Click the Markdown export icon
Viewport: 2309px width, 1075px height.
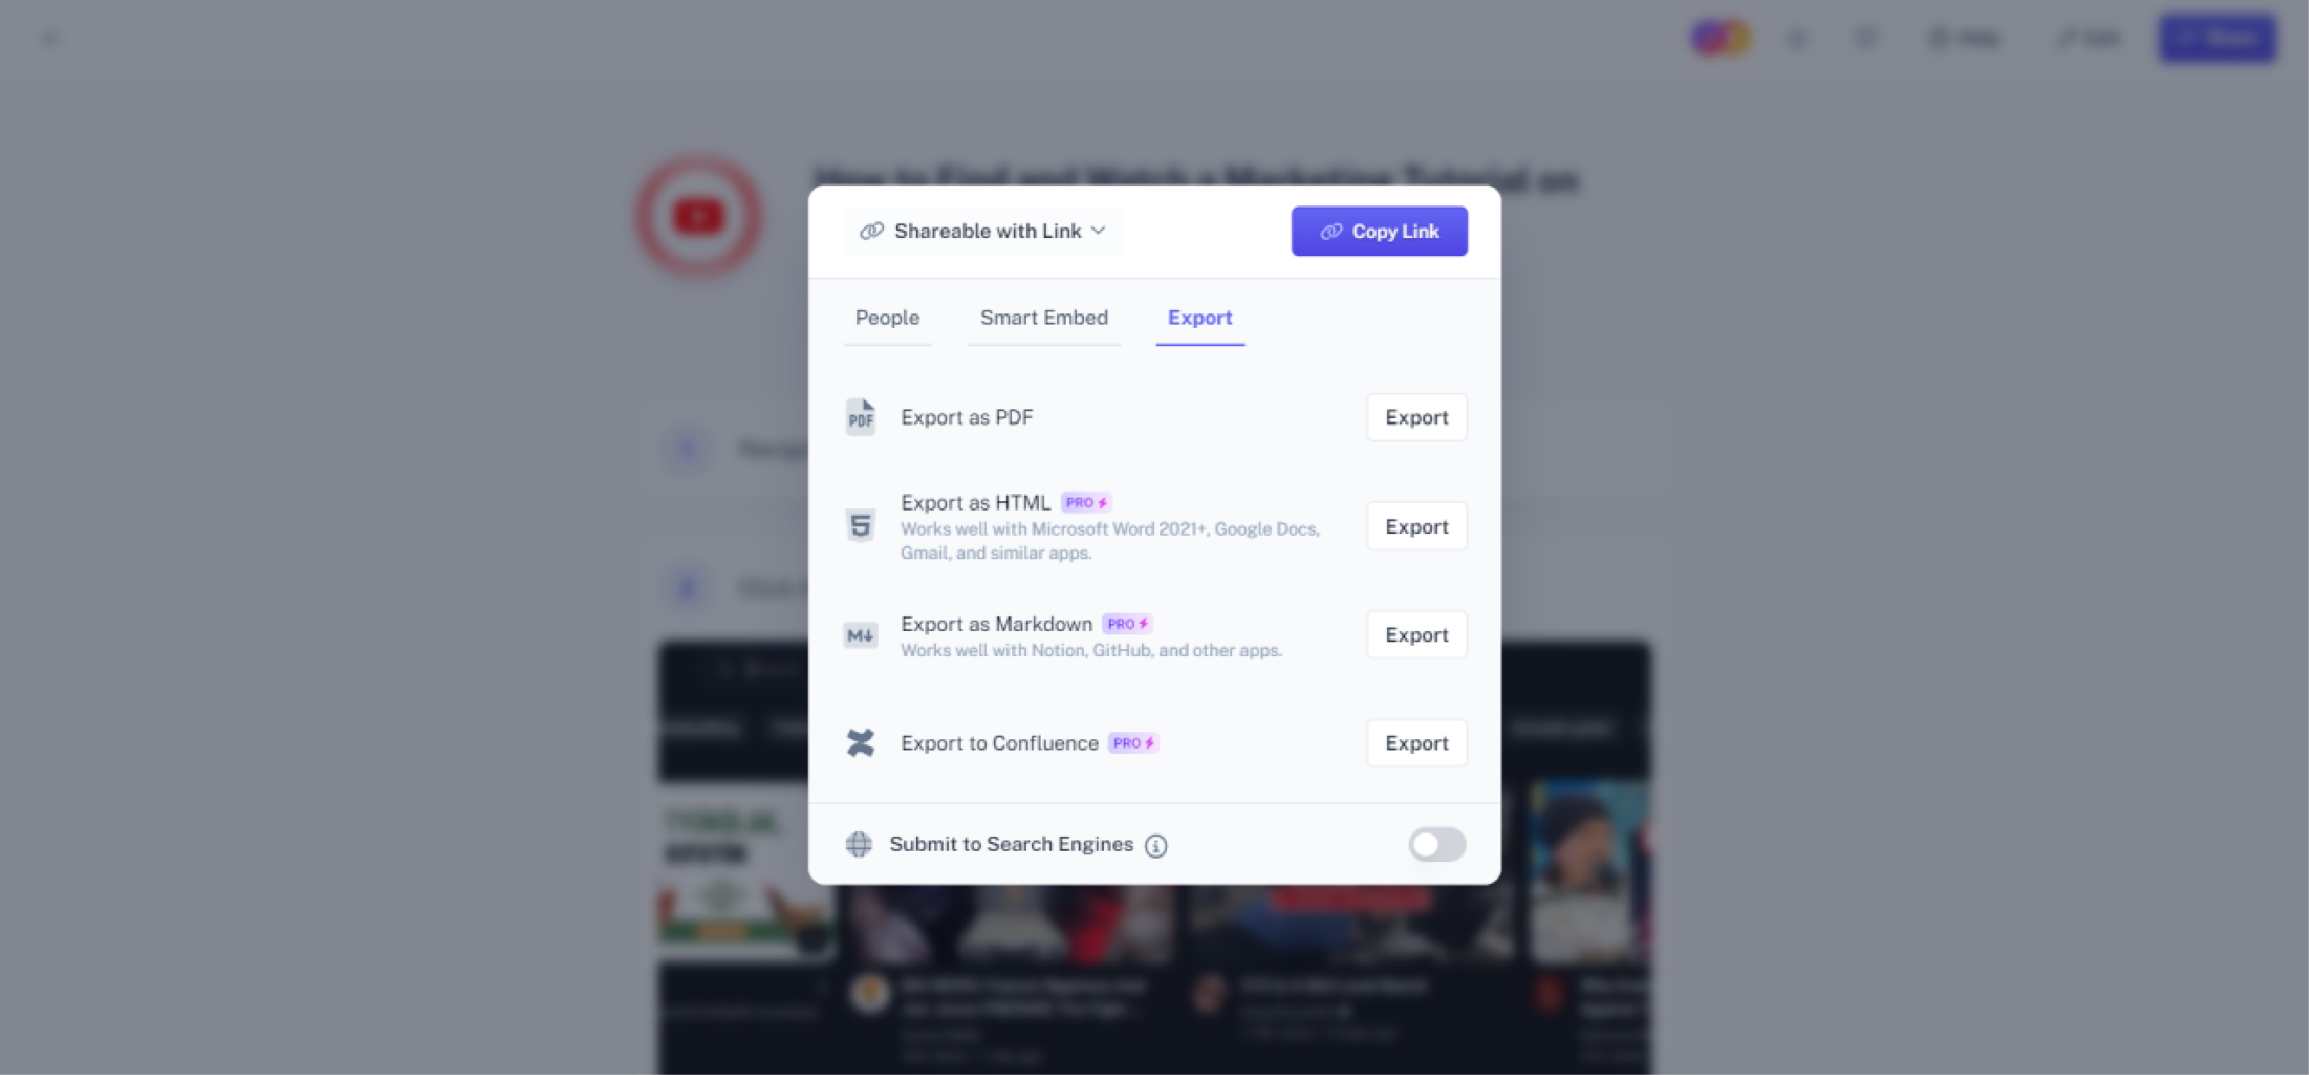860,634
